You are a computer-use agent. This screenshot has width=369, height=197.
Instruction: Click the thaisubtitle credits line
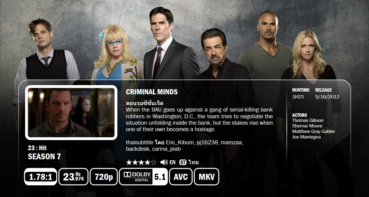point(185,146)
